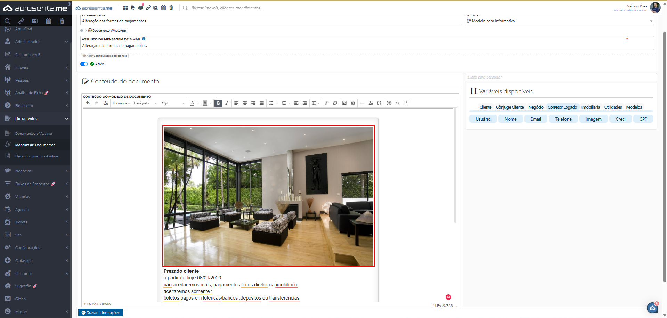The width and height of the screenshot is (667, 318).
Task: Open the 13pt font size dropdown
Action: [x=173, y=103]
